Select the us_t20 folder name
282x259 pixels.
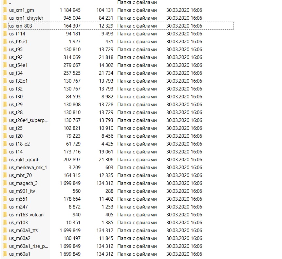click(16, 136)
